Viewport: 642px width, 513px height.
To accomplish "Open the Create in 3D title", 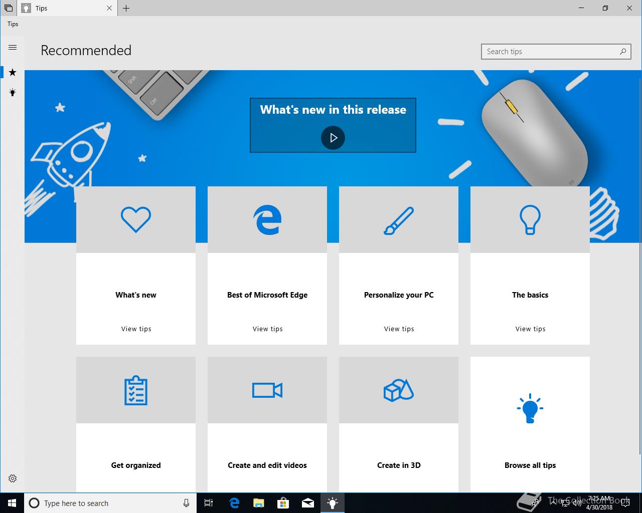I will point(399,465).
